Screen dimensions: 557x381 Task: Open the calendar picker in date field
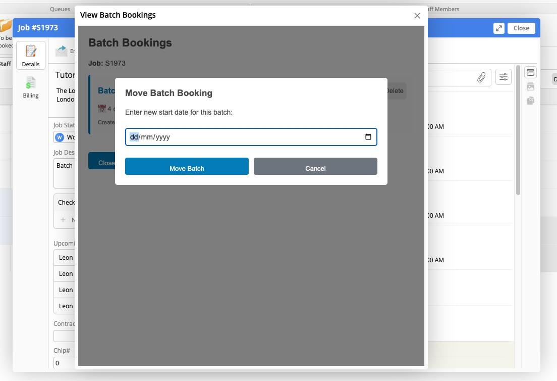tap(368, 137)
